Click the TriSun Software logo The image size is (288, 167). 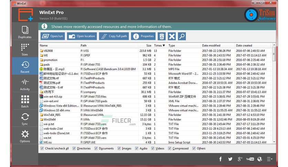click(260, 15)
